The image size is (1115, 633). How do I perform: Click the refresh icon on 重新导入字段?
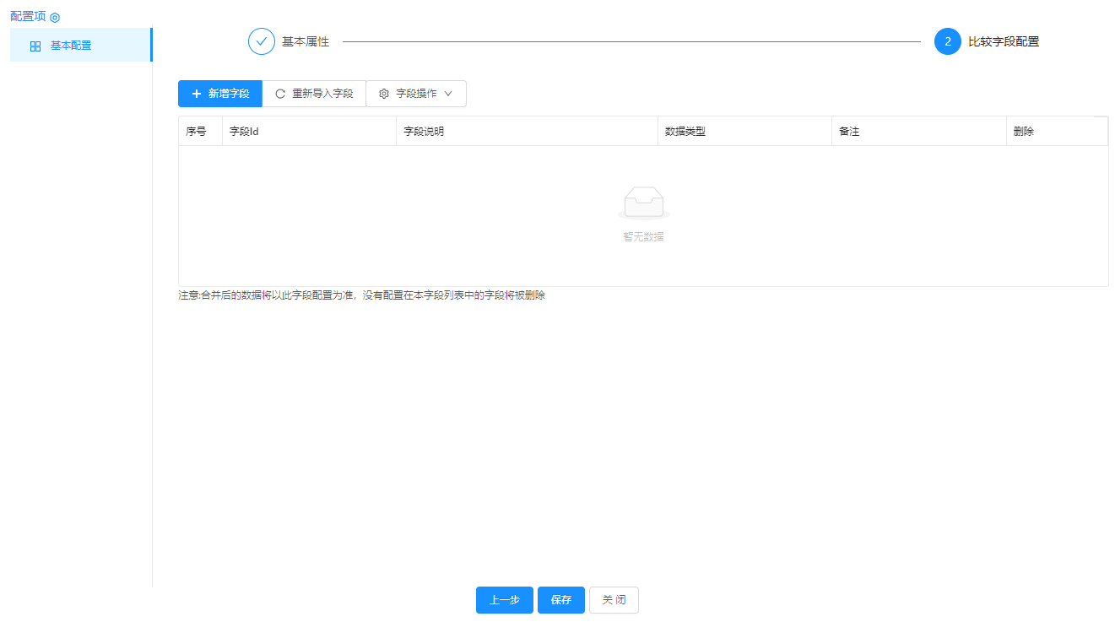(x=280, y=94)
